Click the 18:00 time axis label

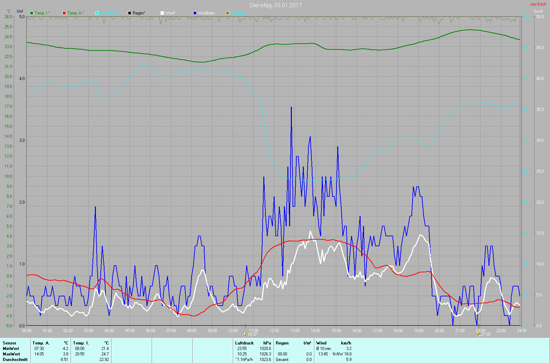coord(398,331)
